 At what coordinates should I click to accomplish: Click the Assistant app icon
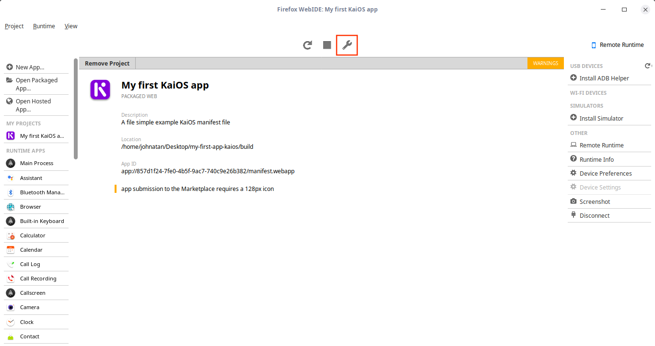click(11, 178)
